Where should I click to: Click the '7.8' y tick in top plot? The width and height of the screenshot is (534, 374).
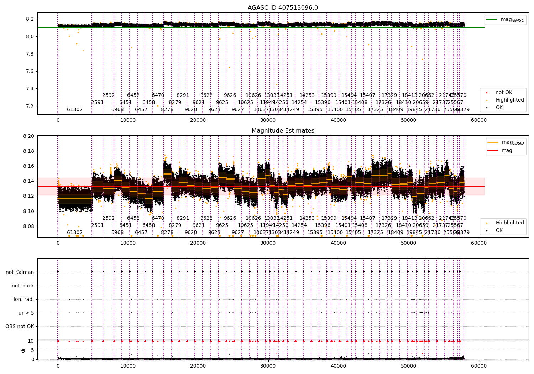pos(30,54)
